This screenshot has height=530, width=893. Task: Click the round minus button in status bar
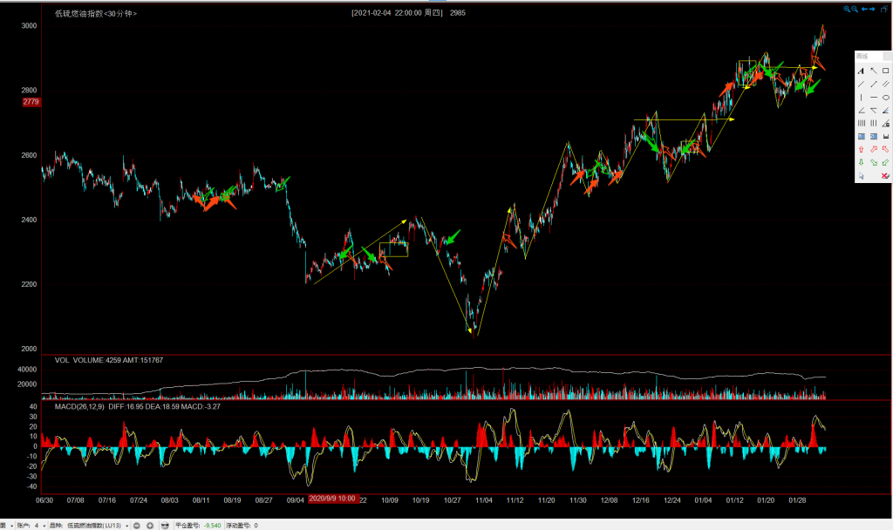[137, 526]
